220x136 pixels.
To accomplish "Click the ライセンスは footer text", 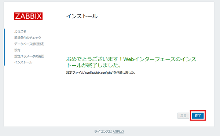I will tap(103, 132).
